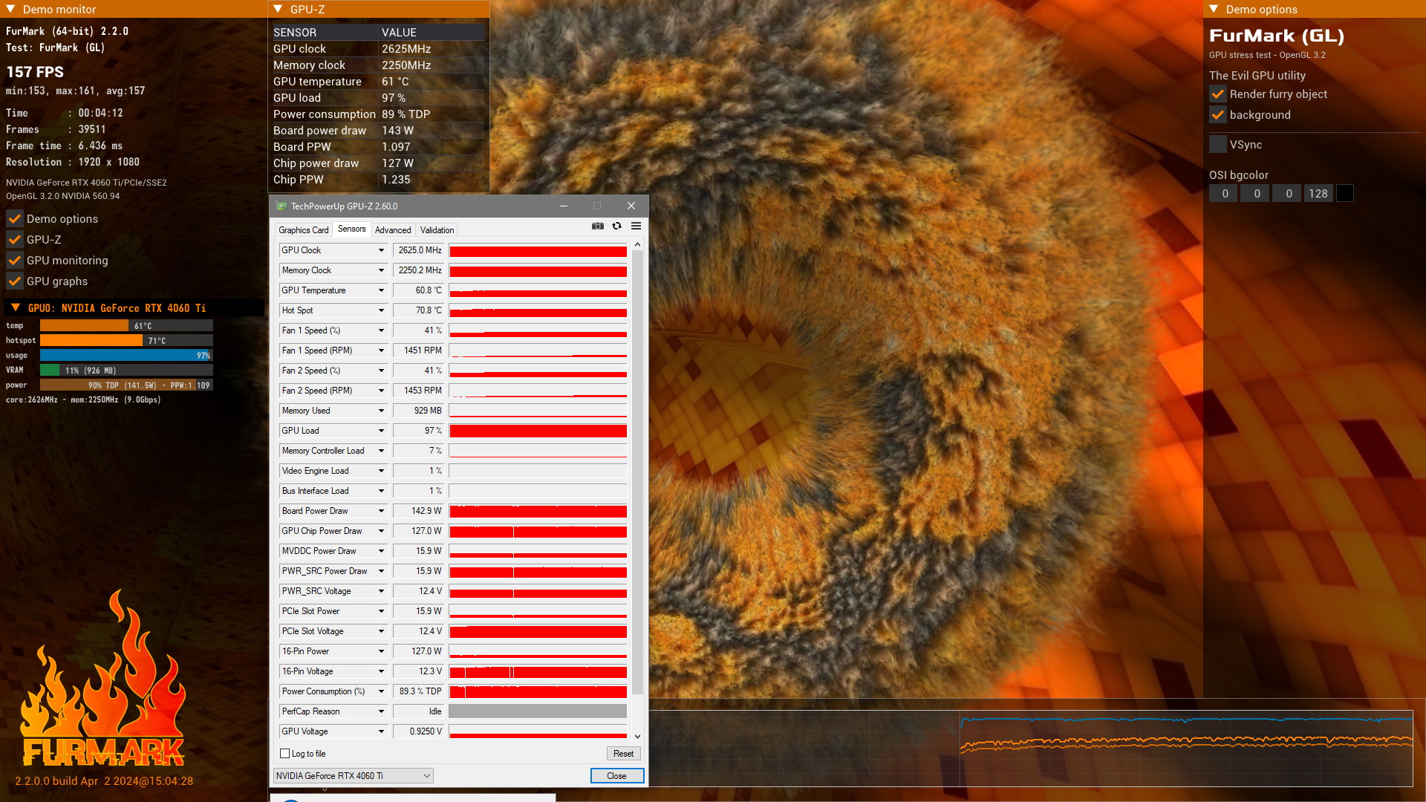Click the GPU-Z screenshot camera icon

coord(597,226)
